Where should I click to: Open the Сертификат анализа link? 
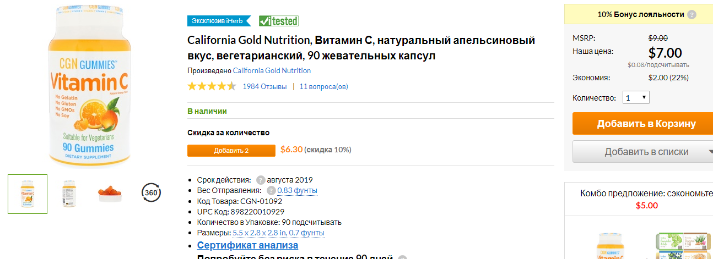[248, 245]
